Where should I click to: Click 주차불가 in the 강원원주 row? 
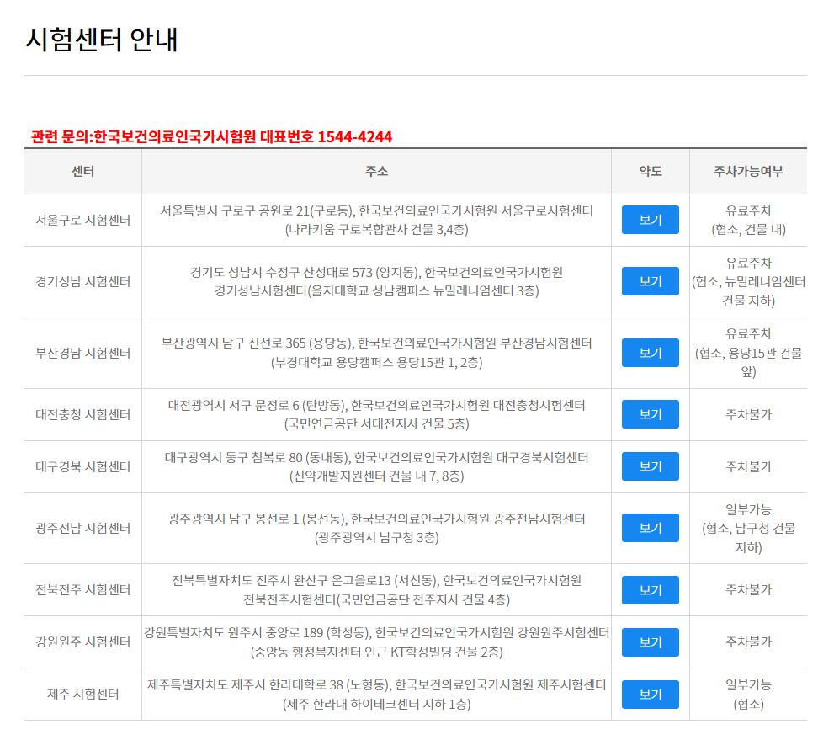pos(748,642)
